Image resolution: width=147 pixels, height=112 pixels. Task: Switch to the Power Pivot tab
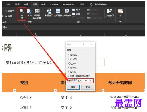click(x=68, y=5)
